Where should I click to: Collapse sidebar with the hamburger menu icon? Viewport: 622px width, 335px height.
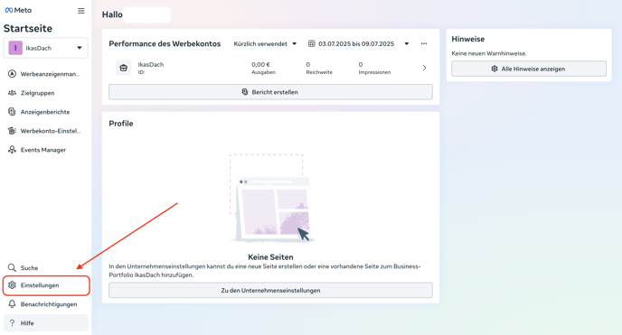[x=81, y=11]
